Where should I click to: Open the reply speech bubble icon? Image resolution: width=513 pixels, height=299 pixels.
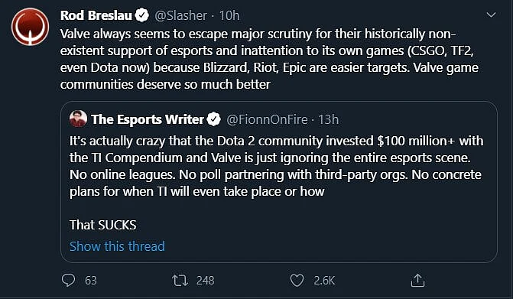tap(68, 280)
